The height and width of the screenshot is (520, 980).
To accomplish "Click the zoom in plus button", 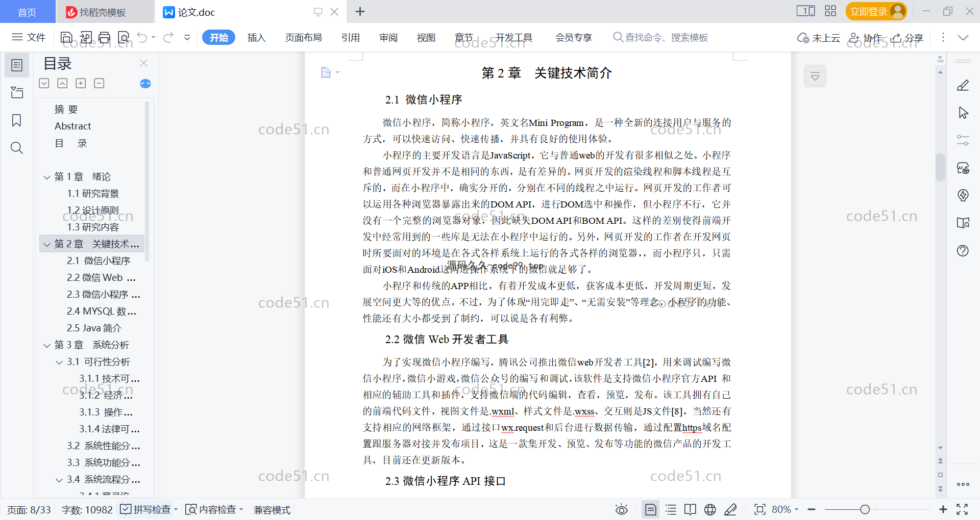I will 943,509.
